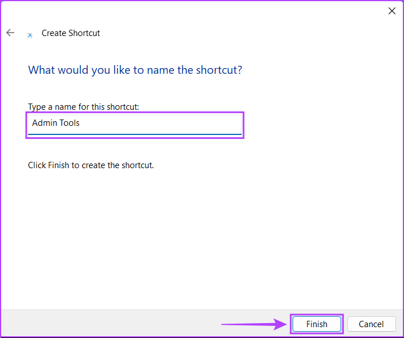Viewport: 404px width, 338px height.
Task: Close the Create Shortcut dialog
Action: tap(392, 11)
